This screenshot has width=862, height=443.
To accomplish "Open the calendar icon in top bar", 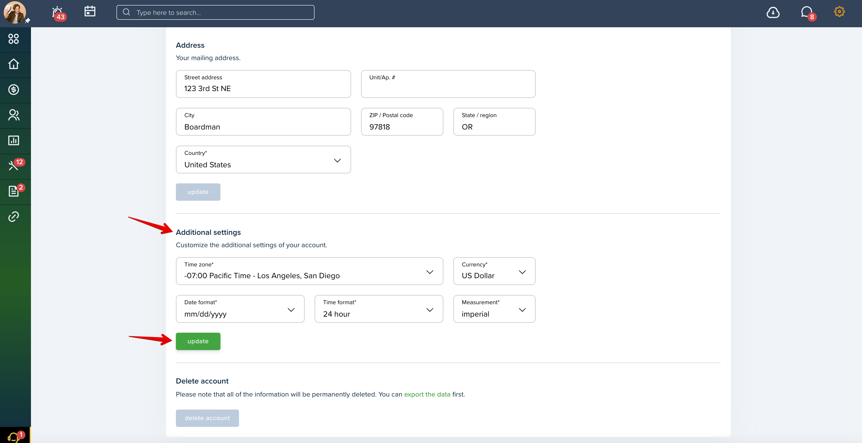I will pyautogui.click(x=90, y=11).
